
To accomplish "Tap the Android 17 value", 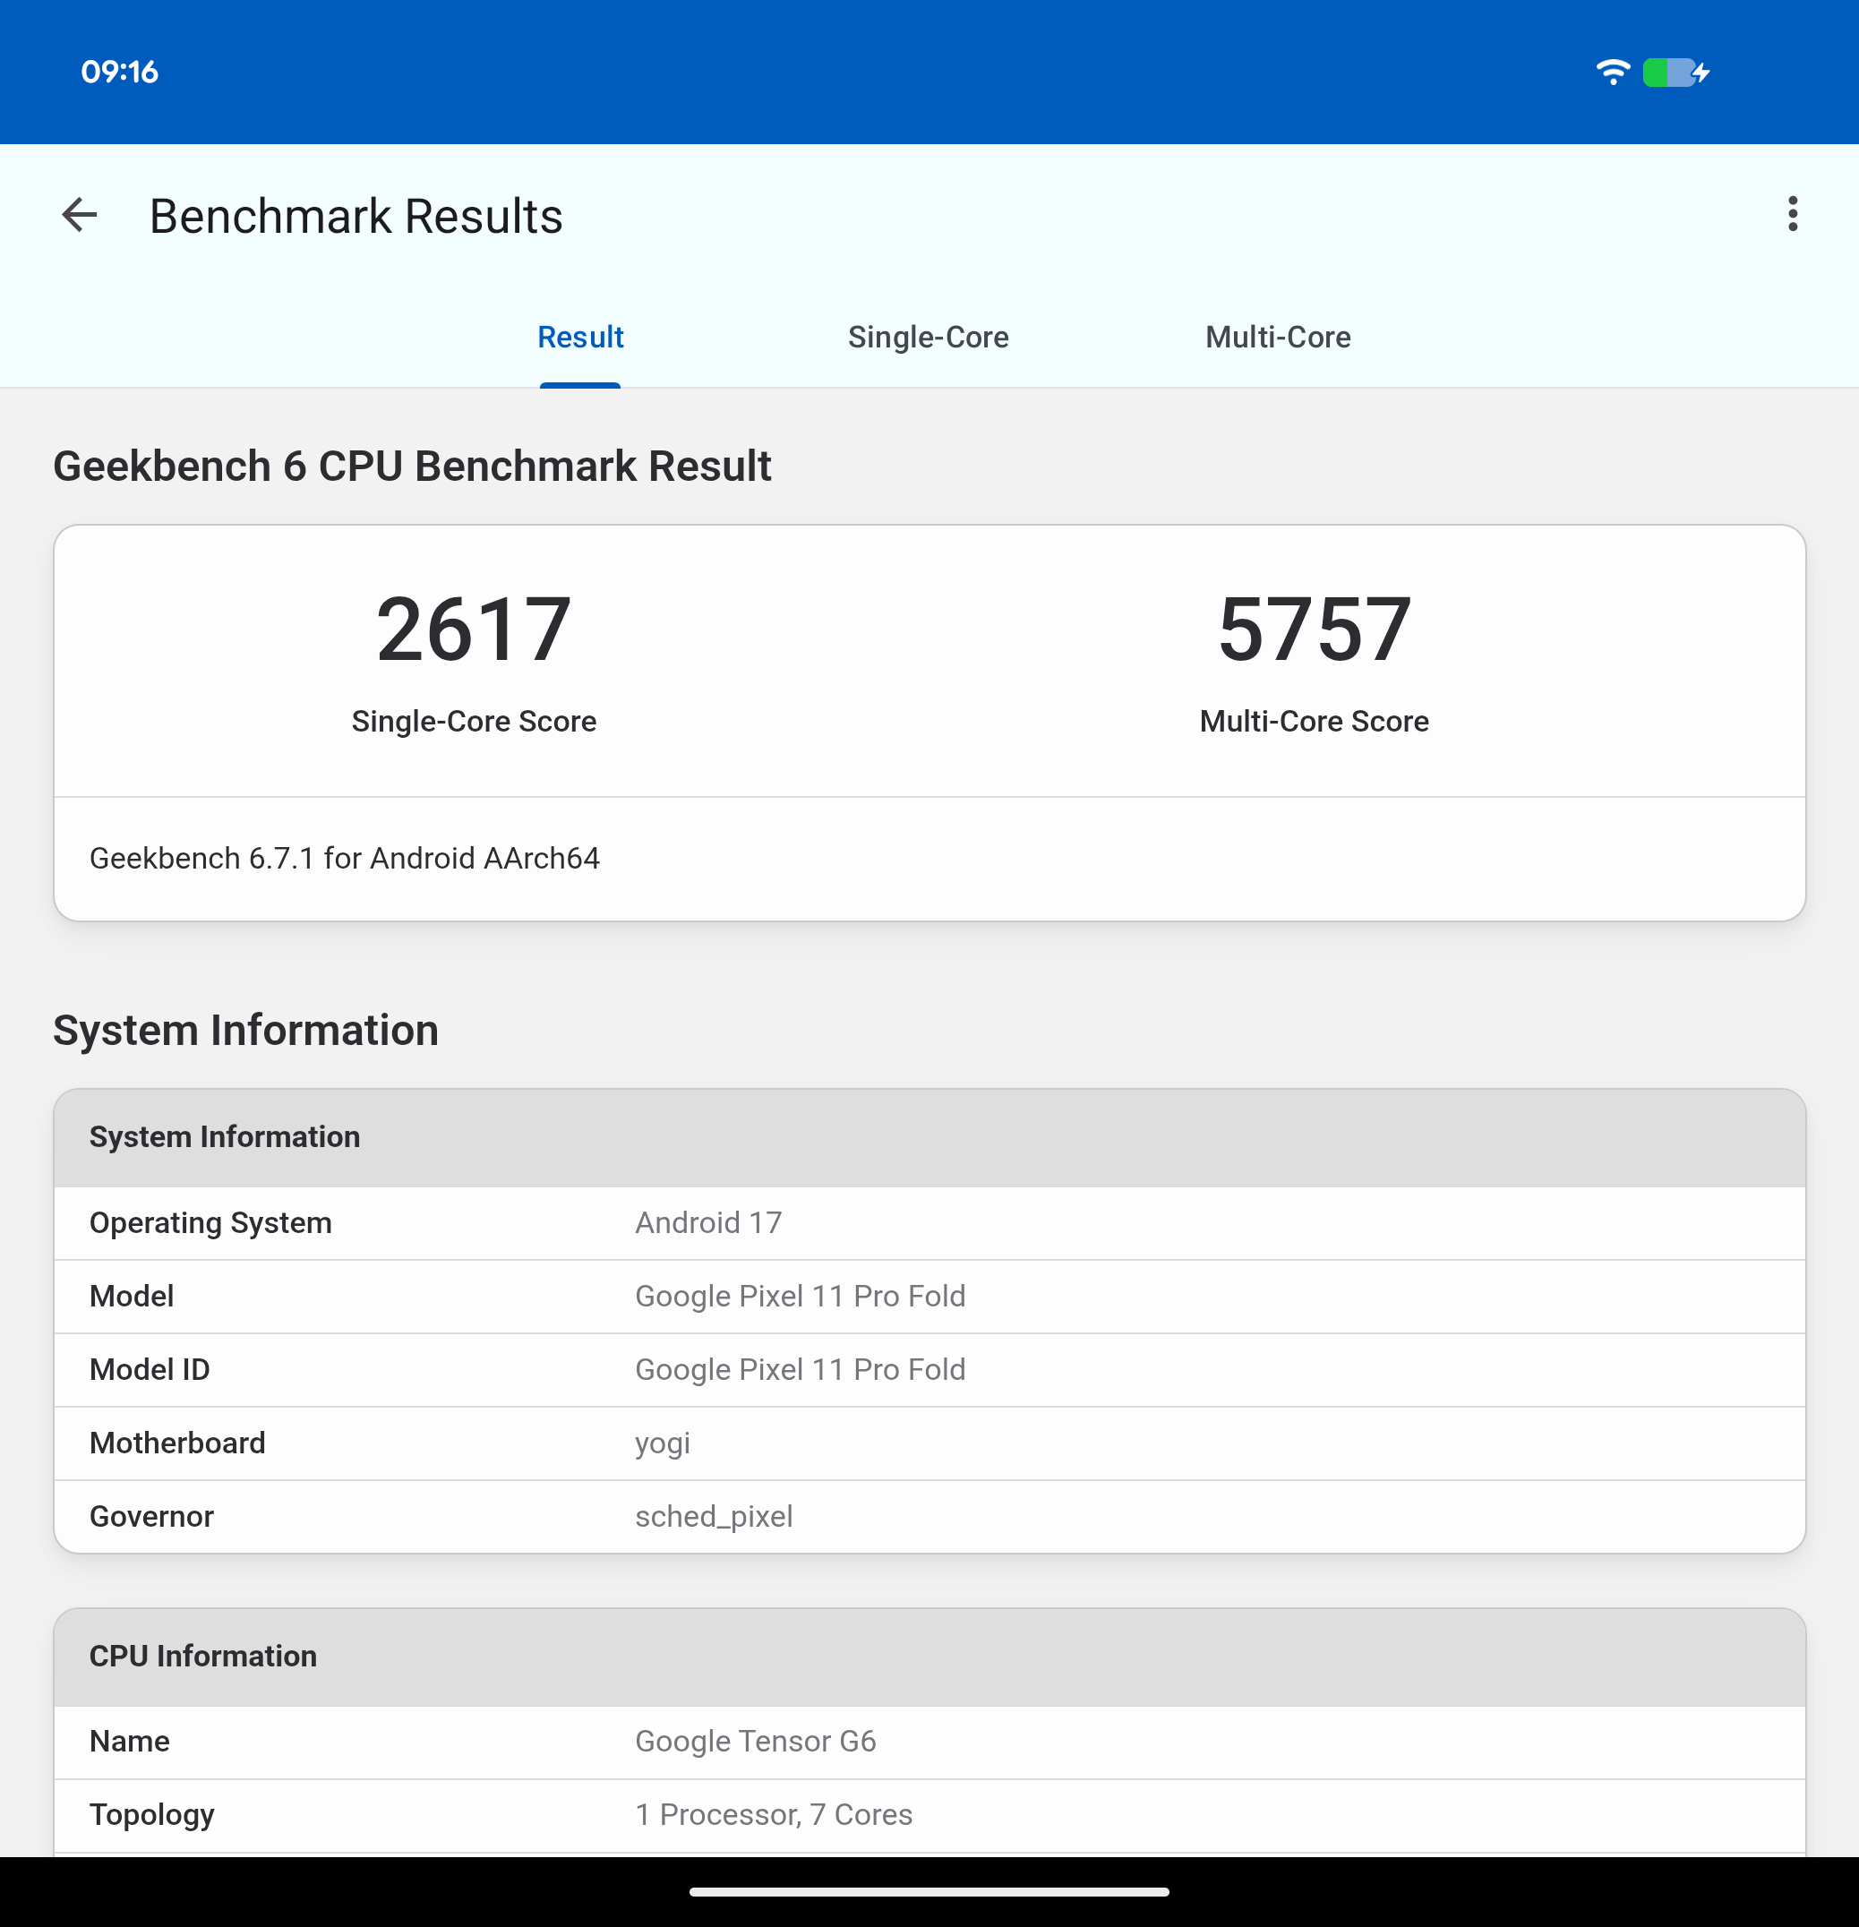I will (707, 1223).
